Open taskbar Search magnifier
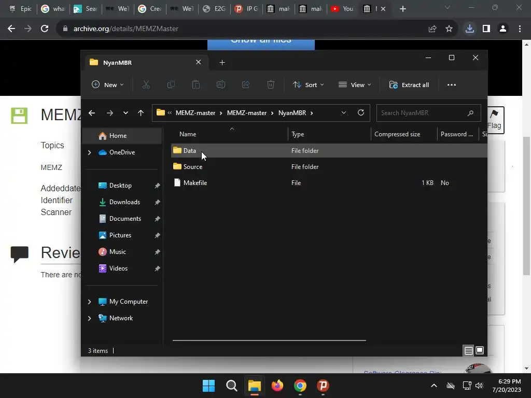This screenshot has width=531, height=398. (x=232, y=386)
